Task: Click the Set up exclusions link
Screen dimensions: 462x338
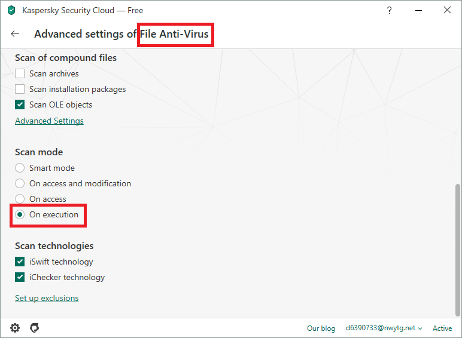Action: (x=47, y=298)
